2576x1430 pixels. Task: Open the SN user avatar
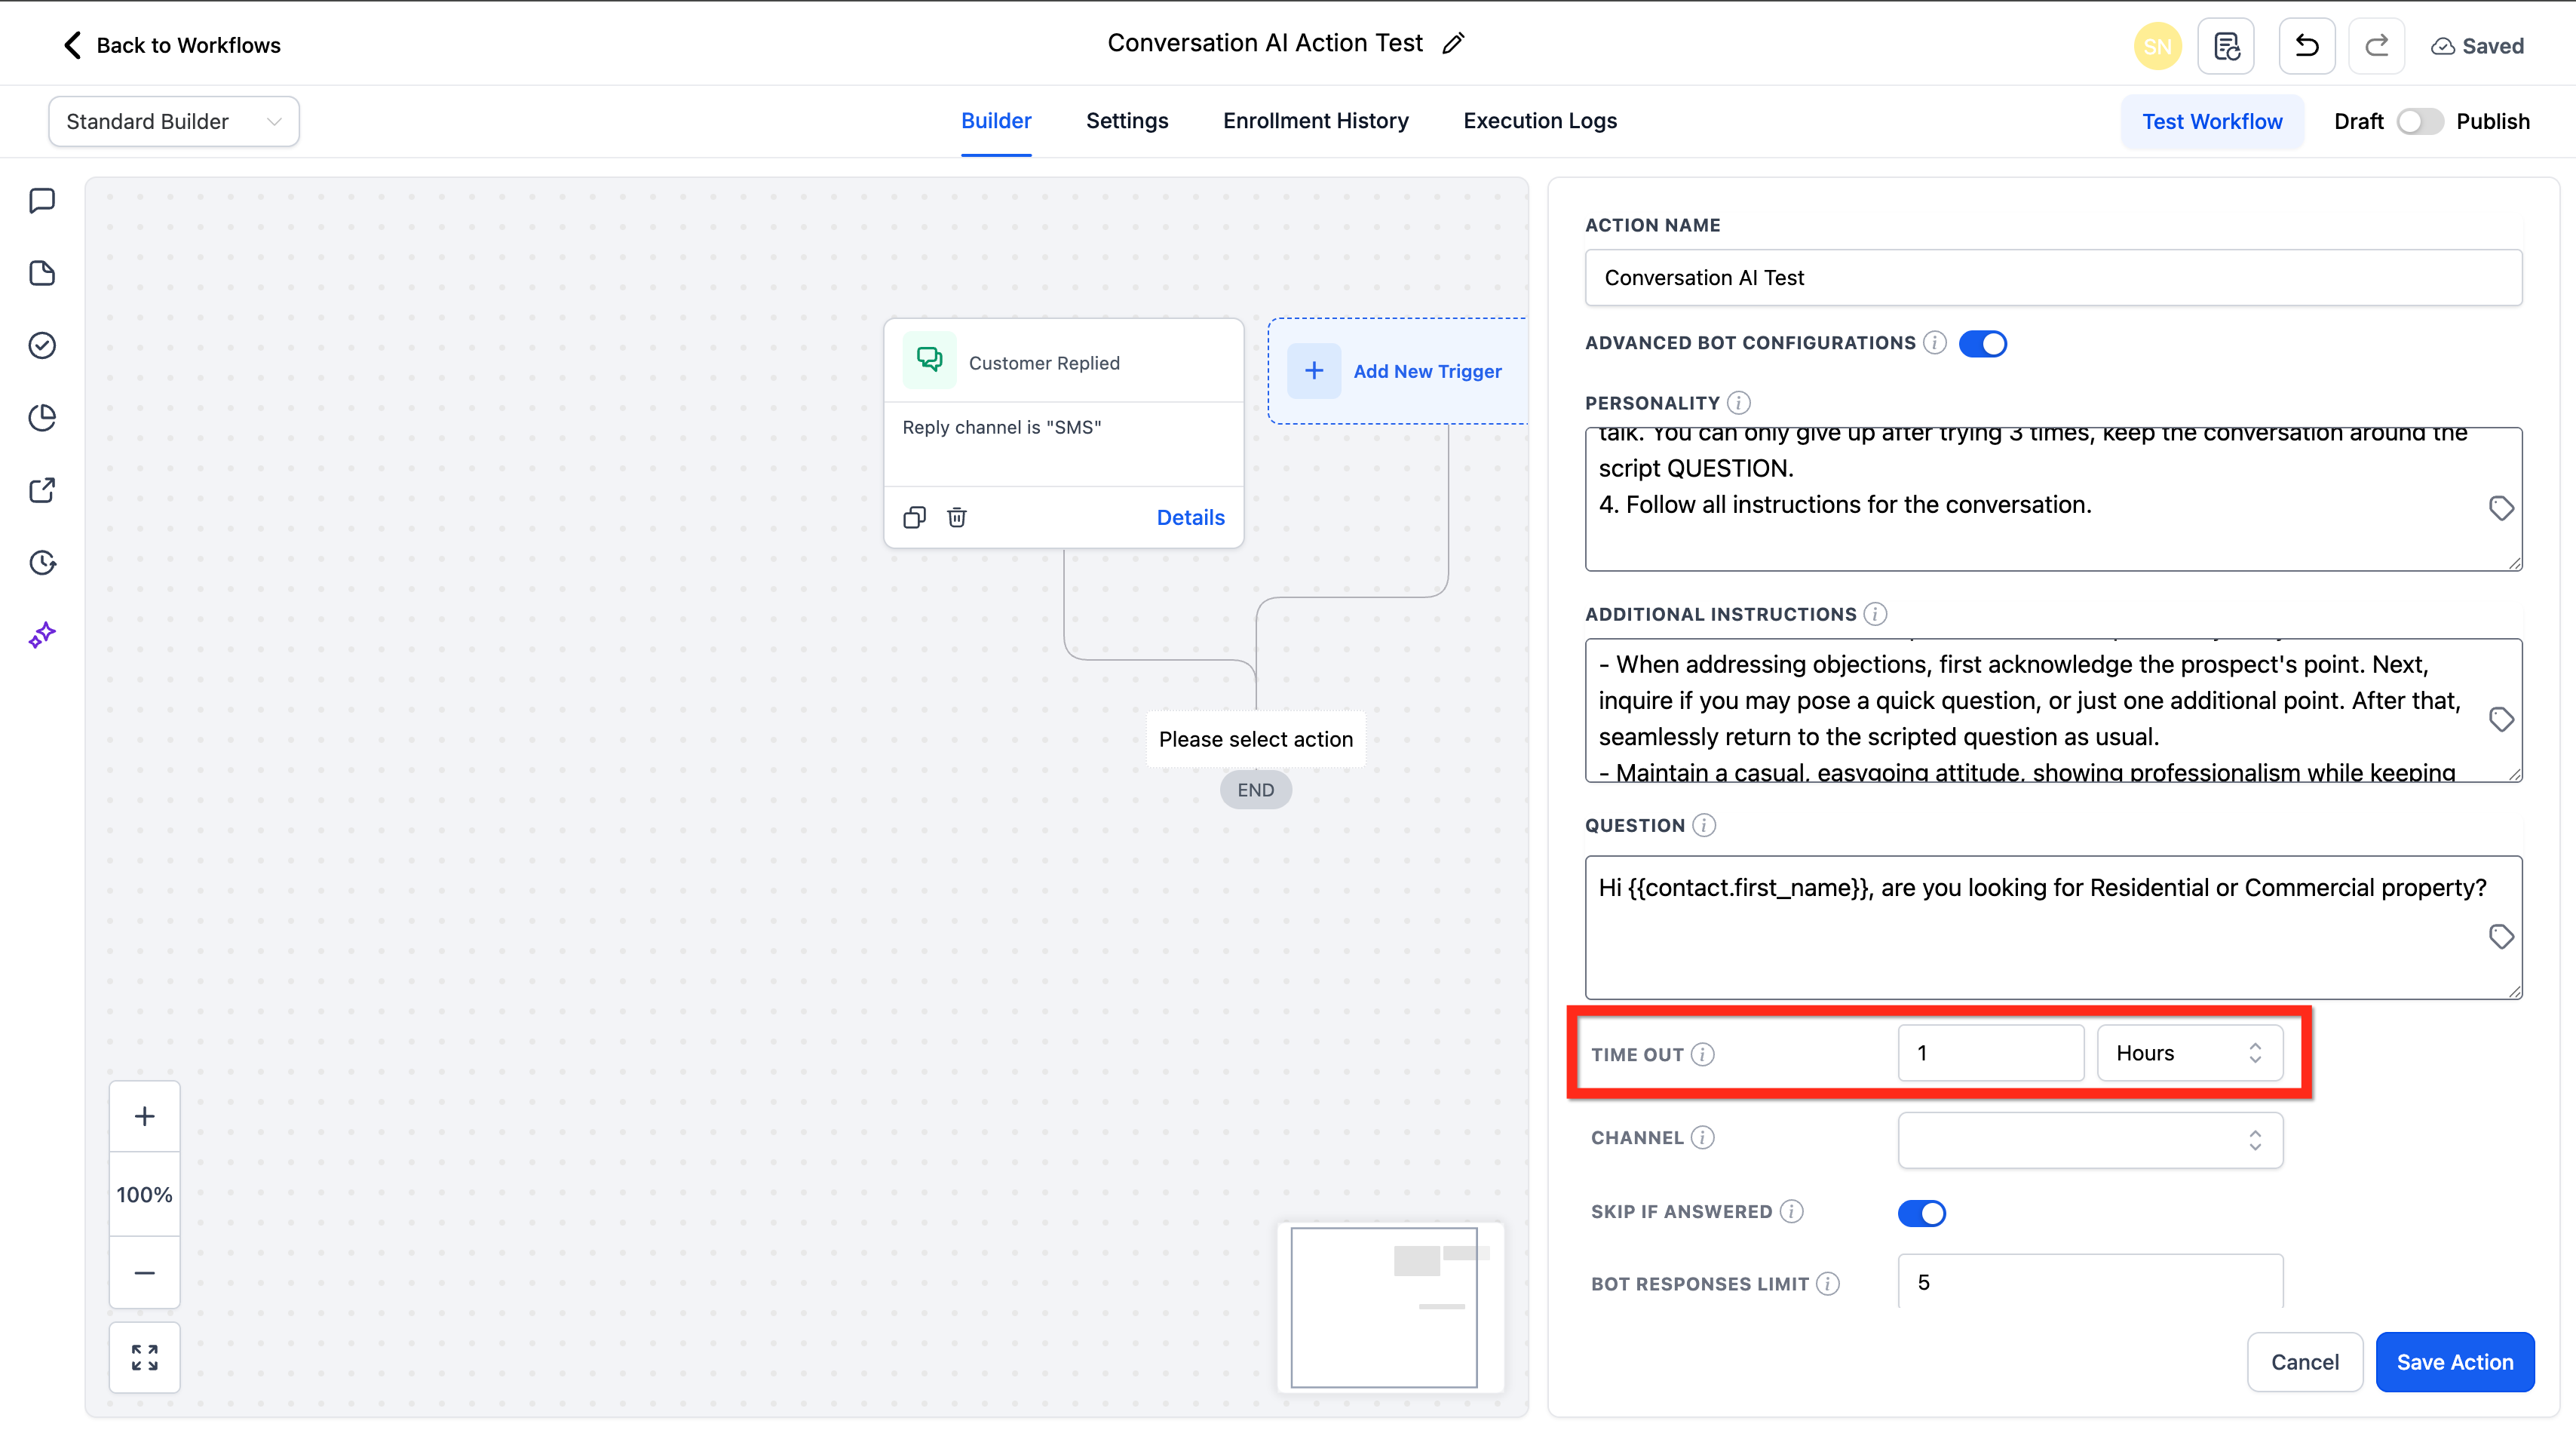2157,46
